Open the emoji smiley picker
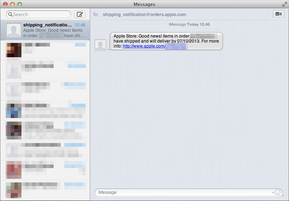 (277, 192)
